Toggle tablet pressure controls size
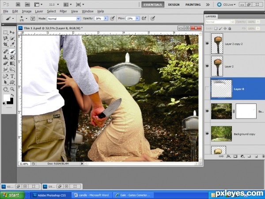This screenshot has width=265, height=199. pos(153,18)
